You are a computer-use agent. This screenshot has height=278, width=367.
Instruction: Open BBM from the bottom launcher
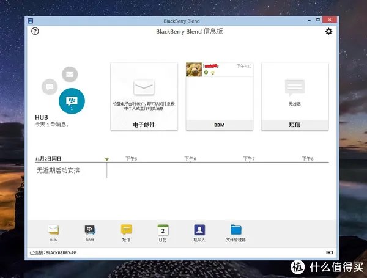point(90,233)
